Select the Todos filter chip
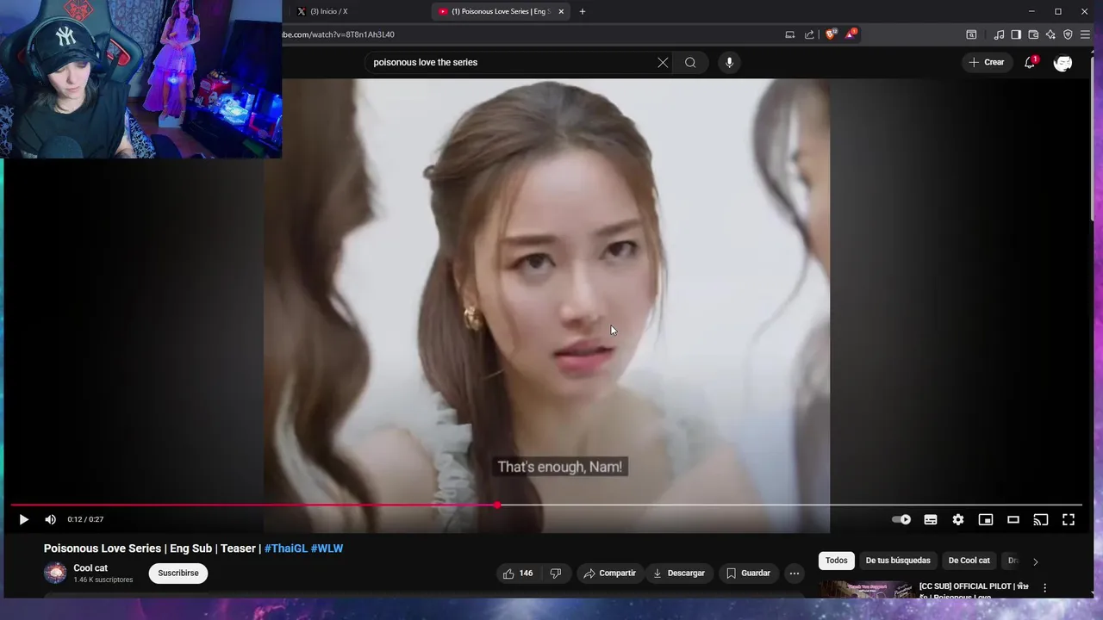The width and height of the screenshot is (1103, 620). (837, 561)
